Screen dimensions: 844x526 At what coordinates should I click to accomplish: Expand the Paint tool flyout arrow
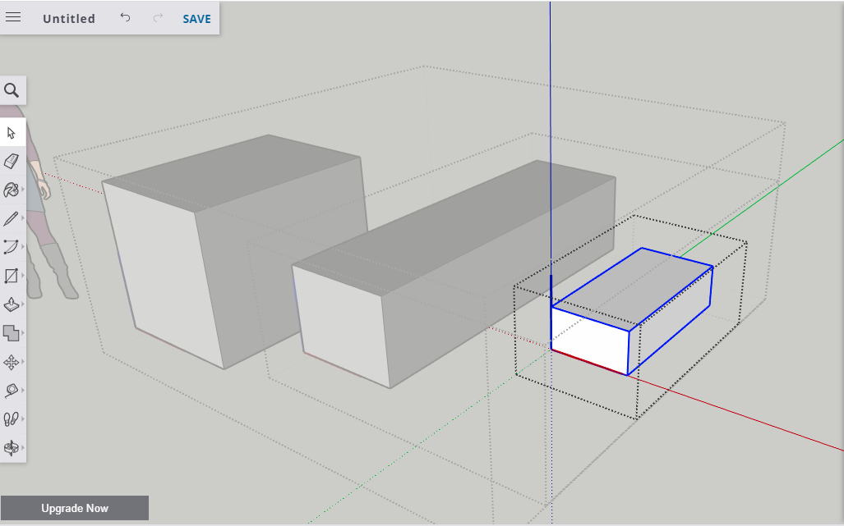[x=23, y=190]
